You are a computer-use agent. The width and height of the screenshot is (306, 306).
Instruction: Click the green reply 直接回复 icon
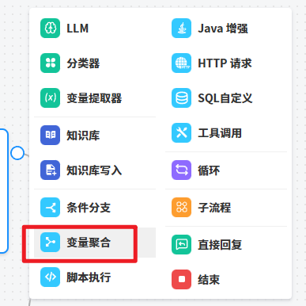181,245
